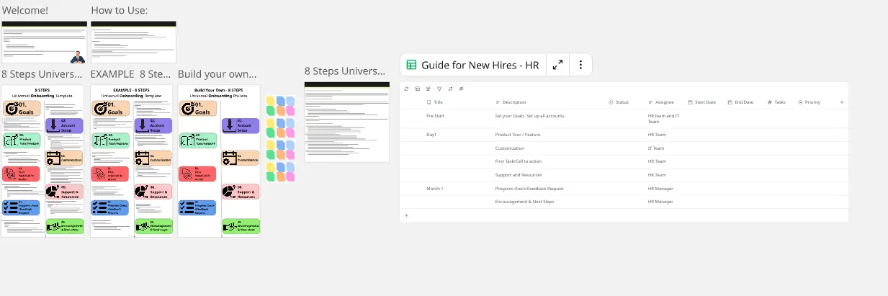
Task: Click 'HR Manager' assignee in Progress check row
Action: [660, 189]
